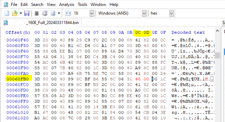Click byte 67 in row 00061010
This screenshot has width=225, height=122.
click(45, 113)
